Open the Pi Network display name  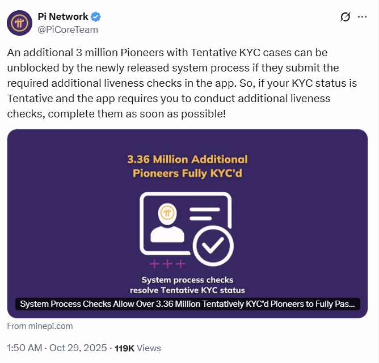pyautogui.click(x=64, y=18)
